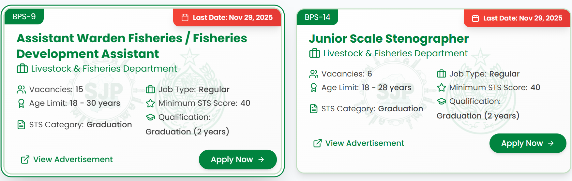This screenshot has height=181, width=572.
Task: Open View Advertisement for Assistant Warden Fisheries
Action: (73, 160)
